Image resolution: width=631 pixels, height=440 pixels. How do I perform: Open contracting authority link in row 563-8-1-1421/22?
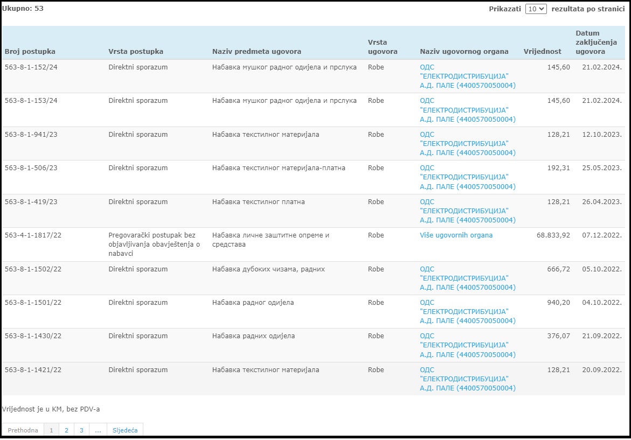tap(468, 379)
